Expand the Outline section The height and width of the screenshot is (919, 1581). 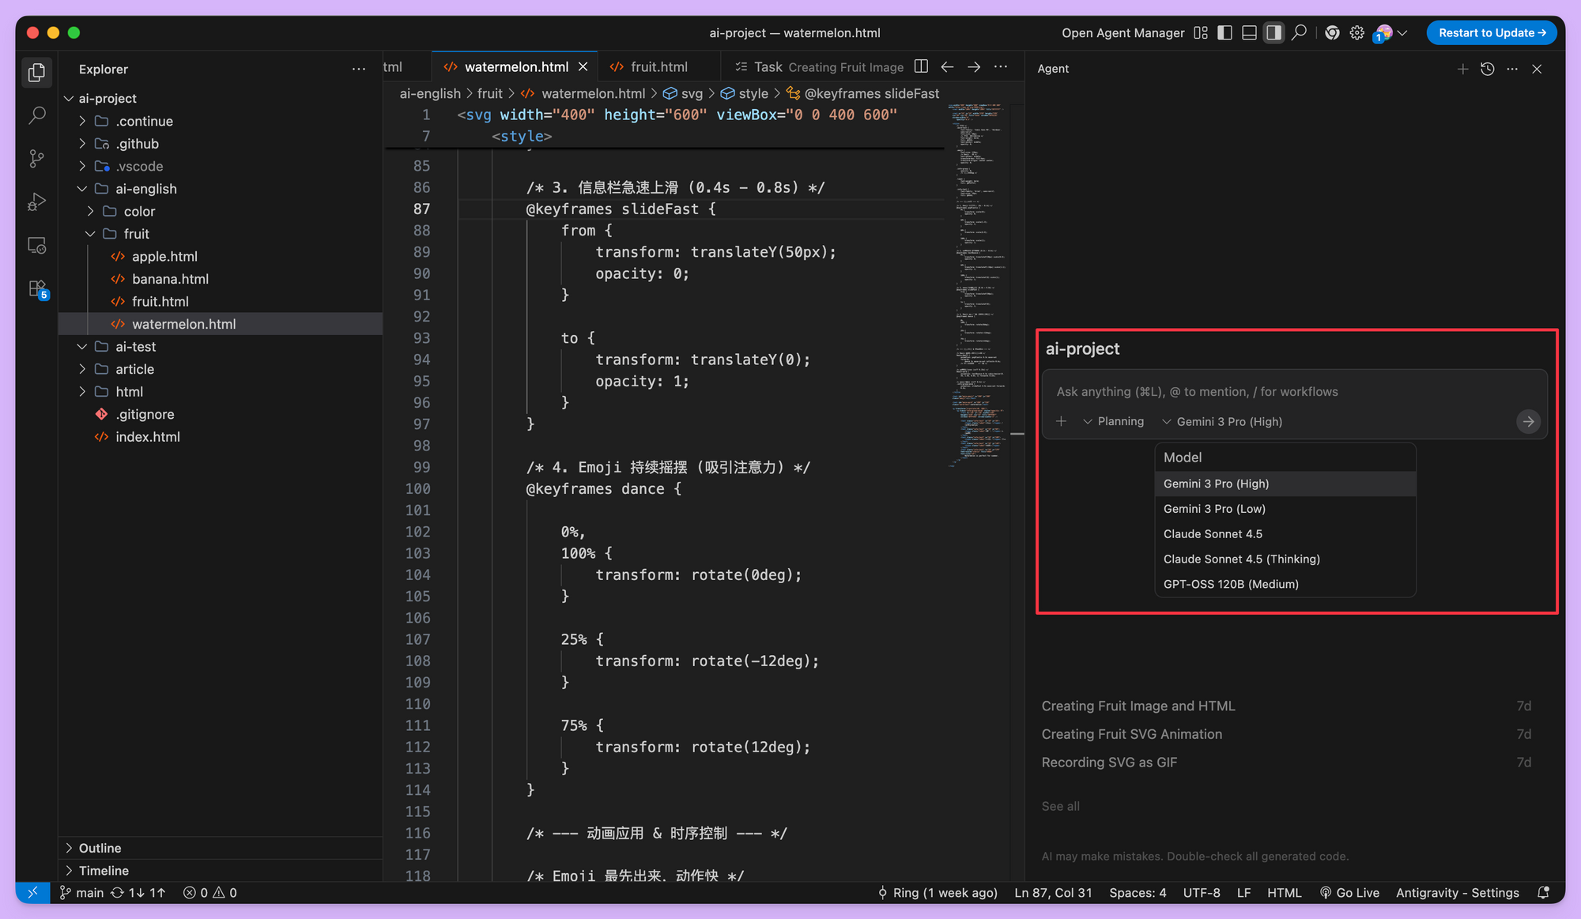pyautogui.click(x=100, y=848)
